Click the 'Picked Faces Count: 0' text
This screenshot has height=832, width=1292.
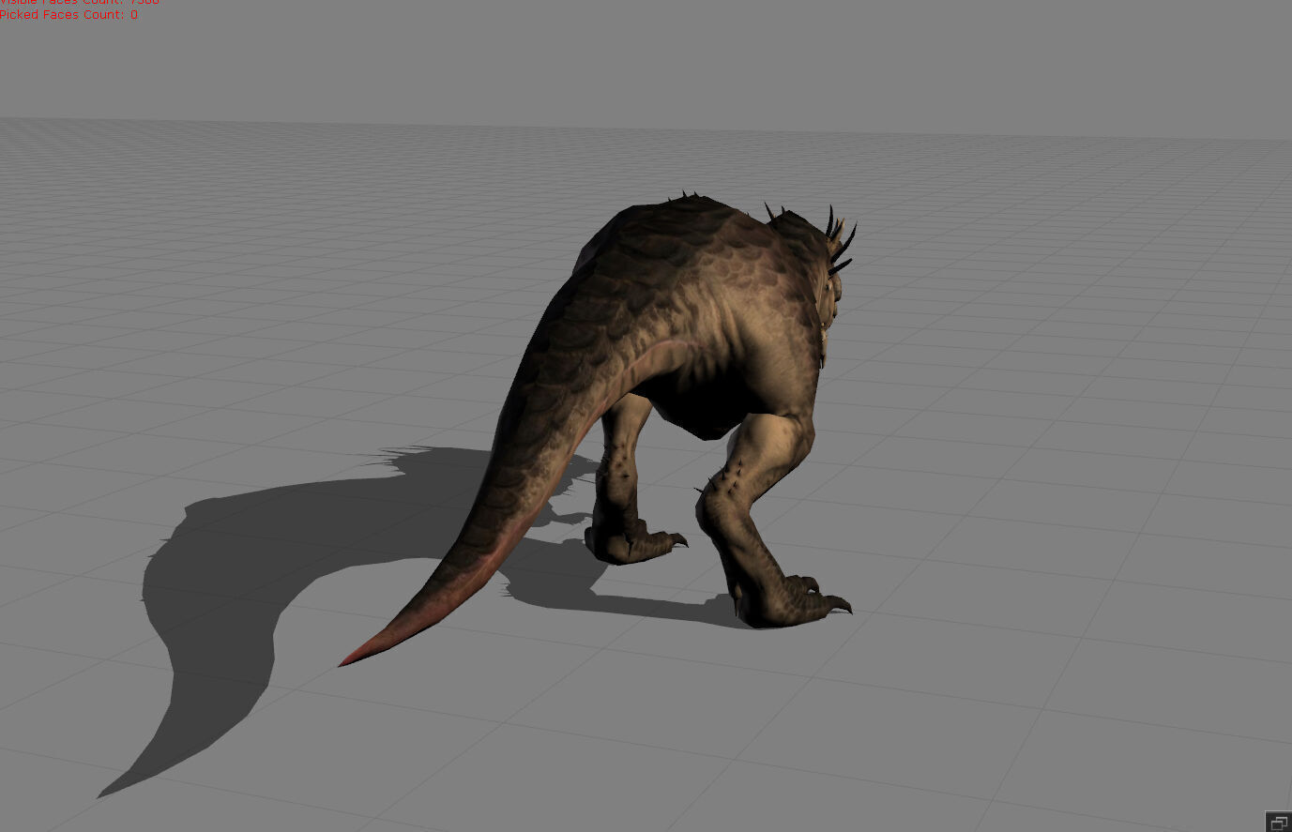point(68,15)
